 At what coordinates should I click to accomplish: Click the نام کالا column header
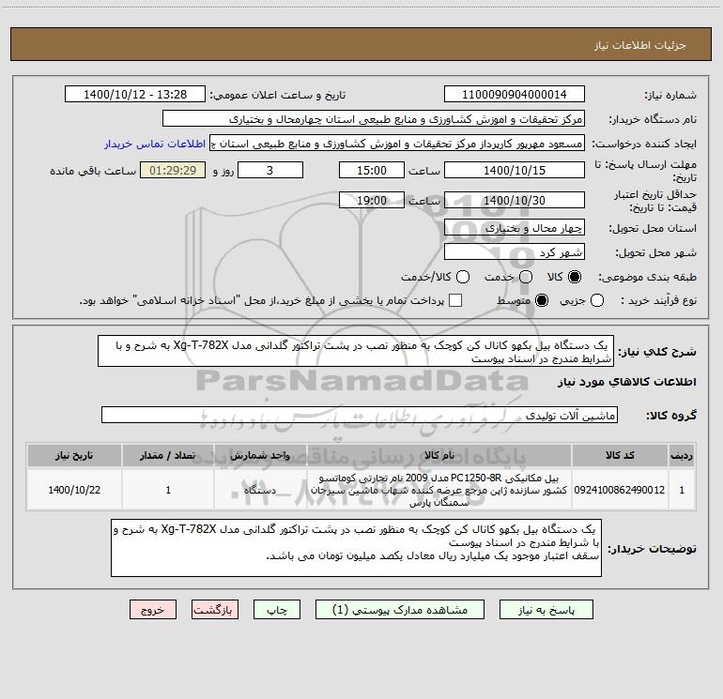(x=439, y=455)
